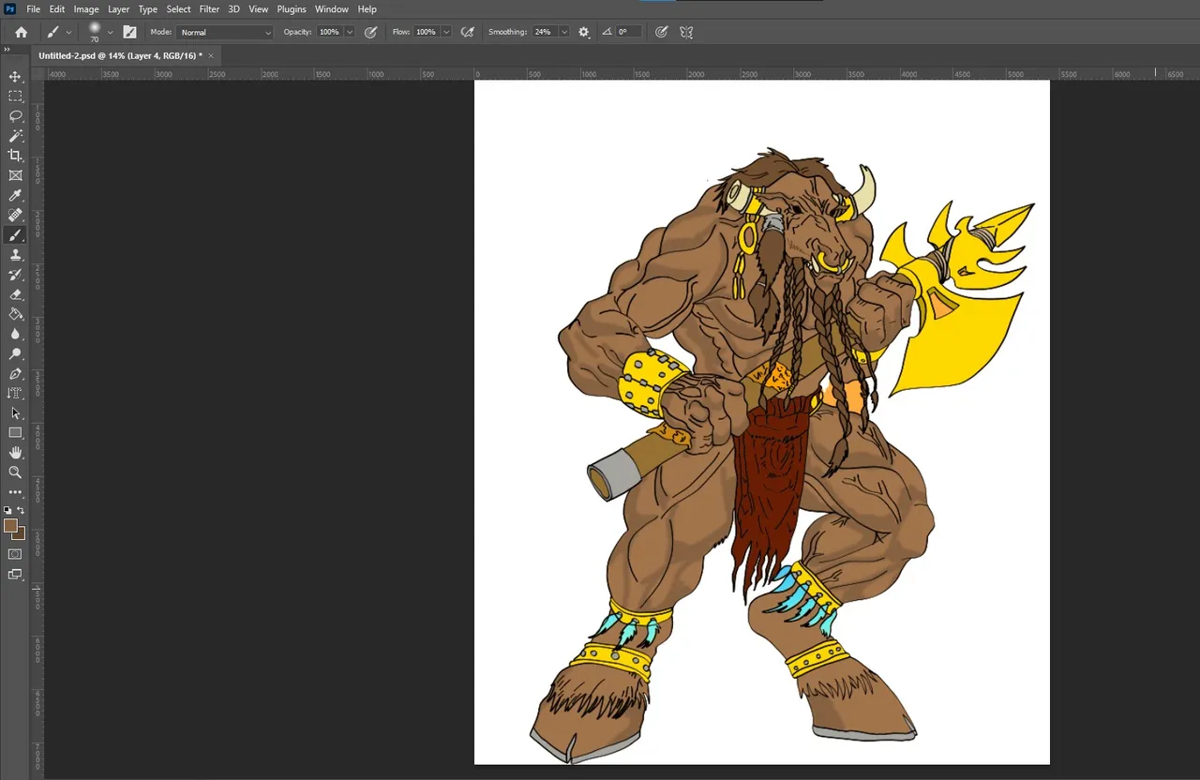
Task: Open the Filter menu
Action: [x=209, y=9]
